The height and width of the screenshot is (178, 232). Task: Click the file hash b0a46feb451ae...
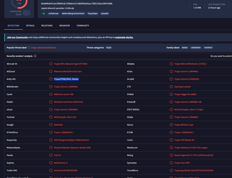77,4
